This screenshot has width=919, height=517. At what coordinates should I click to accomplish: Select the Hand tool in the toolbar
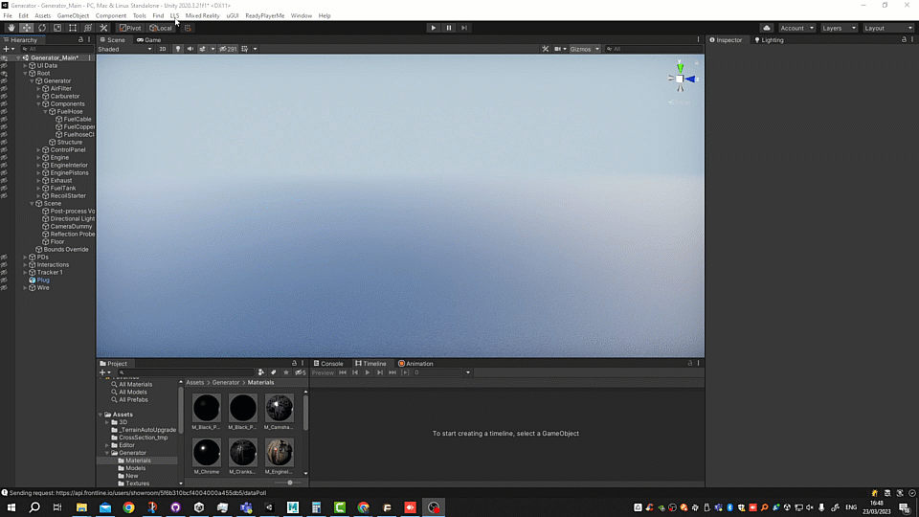(x=11, y=28)
